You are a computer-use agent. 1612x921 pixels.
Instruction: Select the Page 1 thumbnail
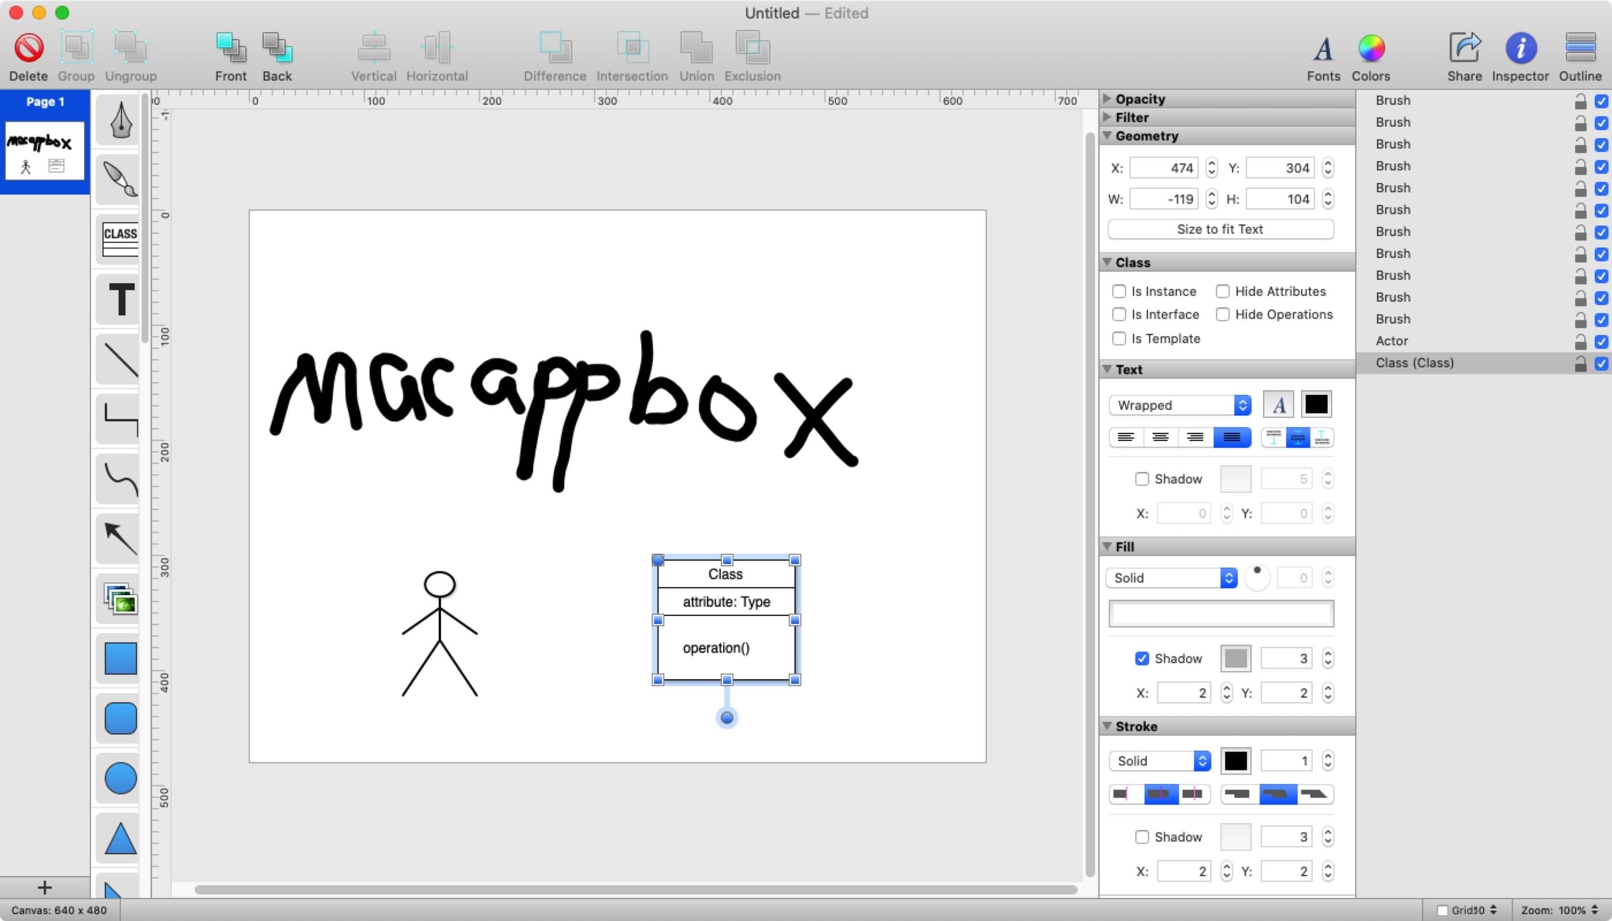click(x=45, y=151)
